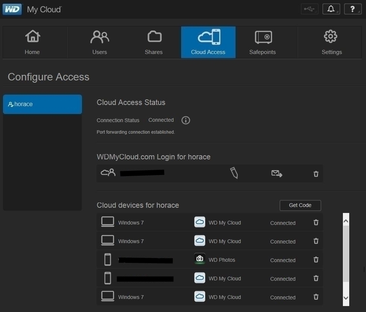Edit WDMyCloud.com login with pencil icon

tap(234, 173)
